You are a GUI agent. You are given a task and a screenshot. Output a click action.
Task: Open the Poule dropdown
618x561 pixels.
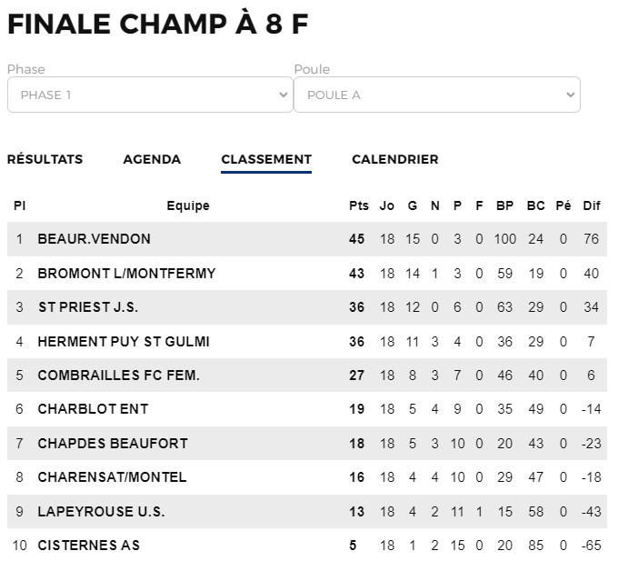pyautogui.click(x=437, y=95)
